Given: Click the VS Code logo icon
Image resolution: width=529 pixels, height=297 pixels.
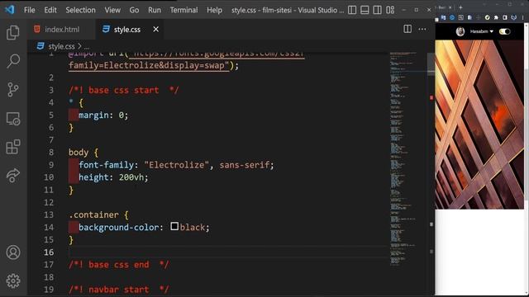Looking at the screenshot, I should pyautogui.click(x=10, y=9).
